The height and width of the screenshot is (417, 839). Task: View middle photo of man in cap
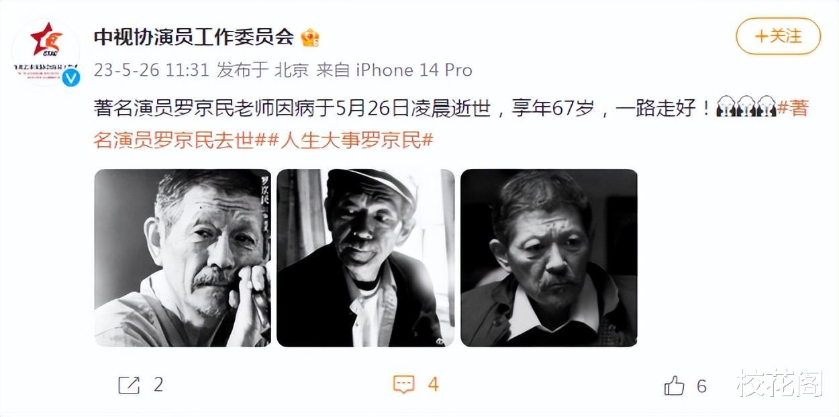coord(366,258)
